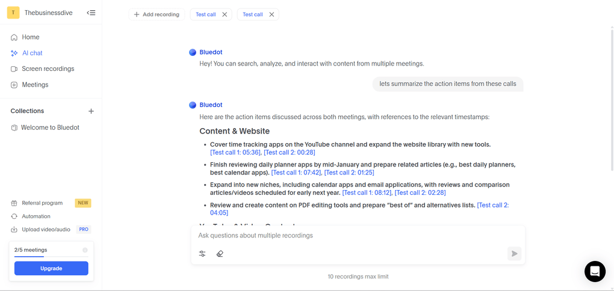Follow the Test call 1: 08:12 link

[367, 193]
